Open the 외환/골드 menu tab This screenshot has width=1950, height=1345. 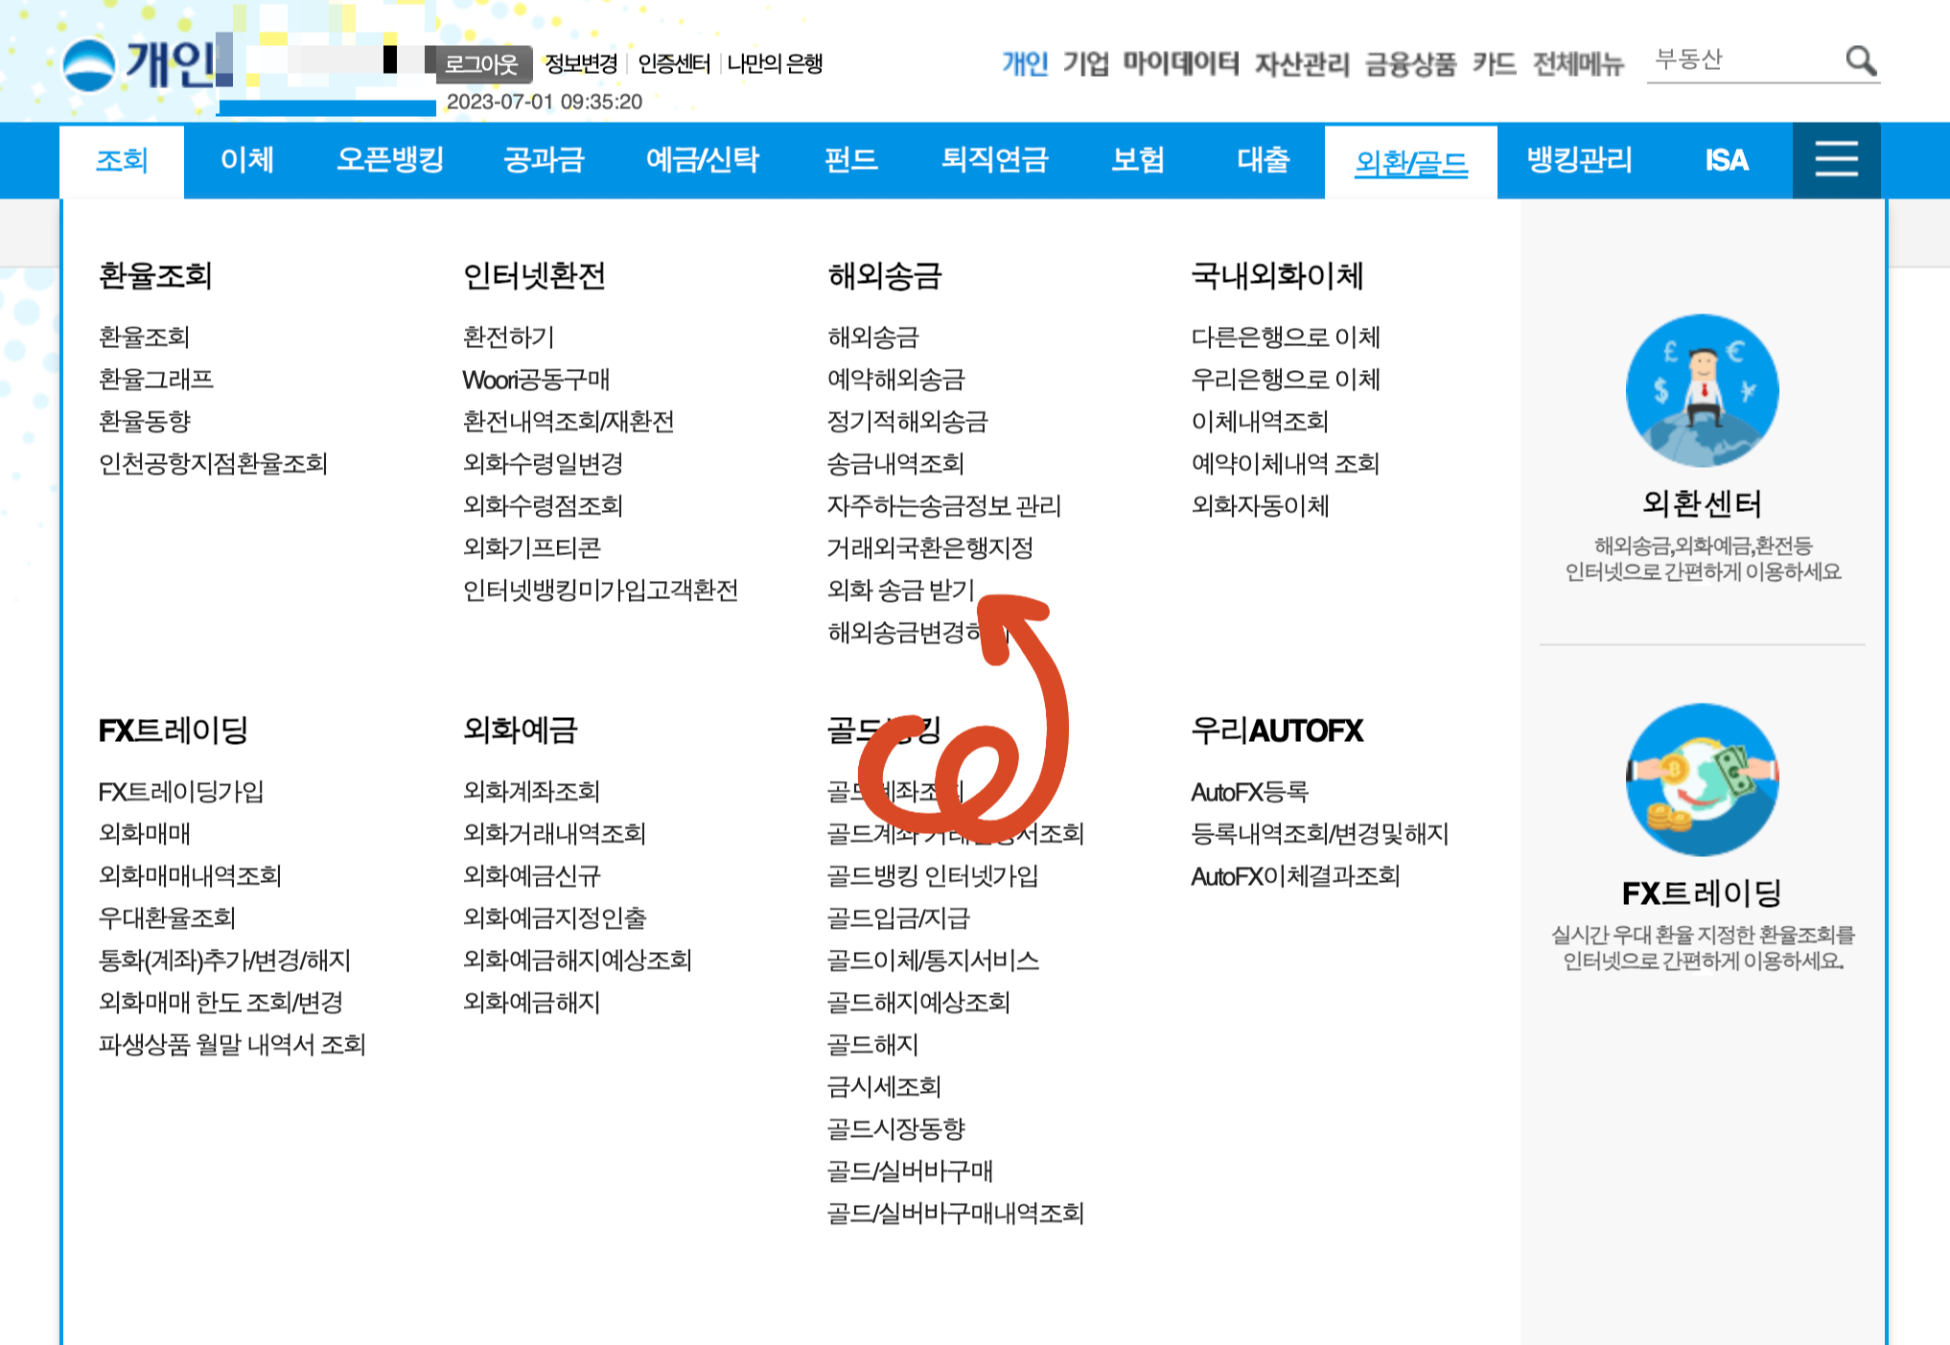click(1410, 162)
